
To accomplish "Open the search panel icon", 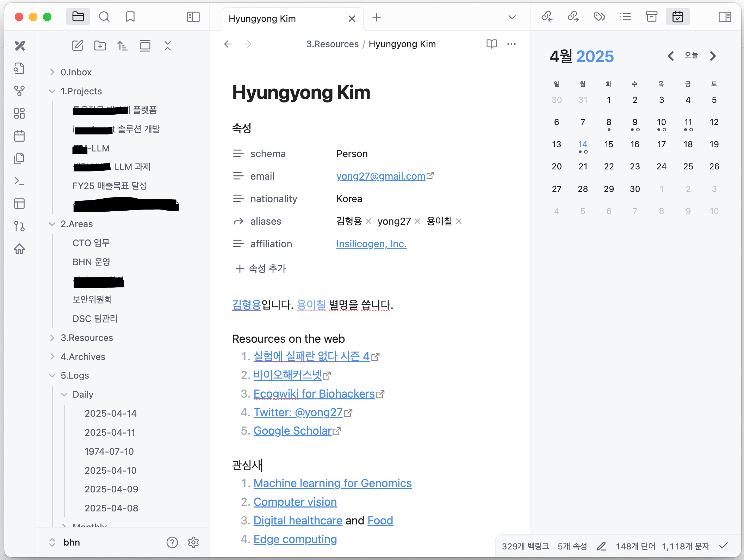I will click(104, 17).
